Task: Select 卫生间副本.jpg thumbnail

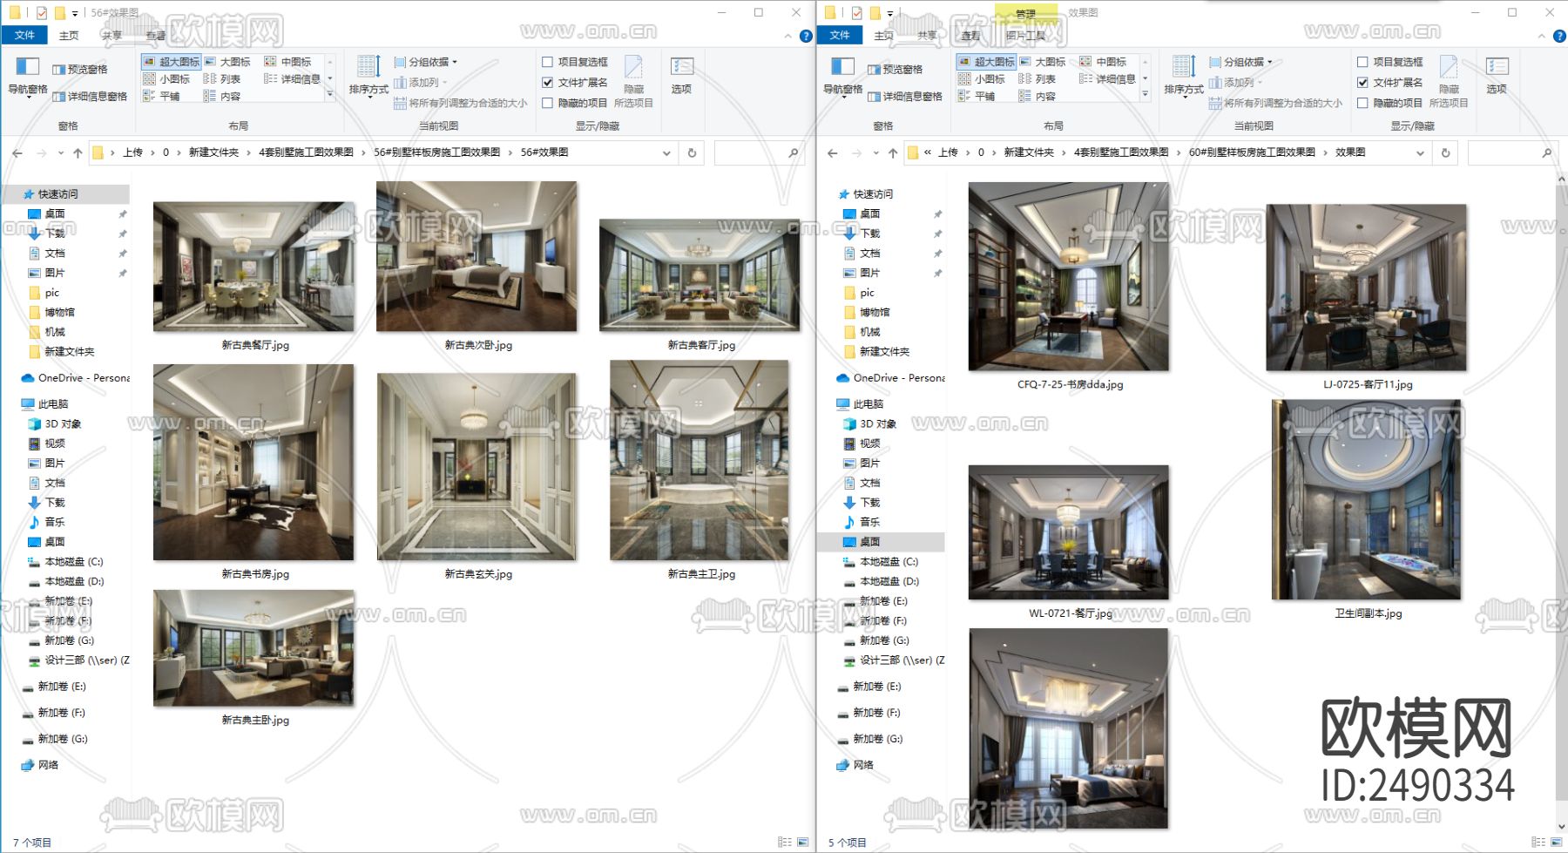Action: click(x=1367, y=500)
